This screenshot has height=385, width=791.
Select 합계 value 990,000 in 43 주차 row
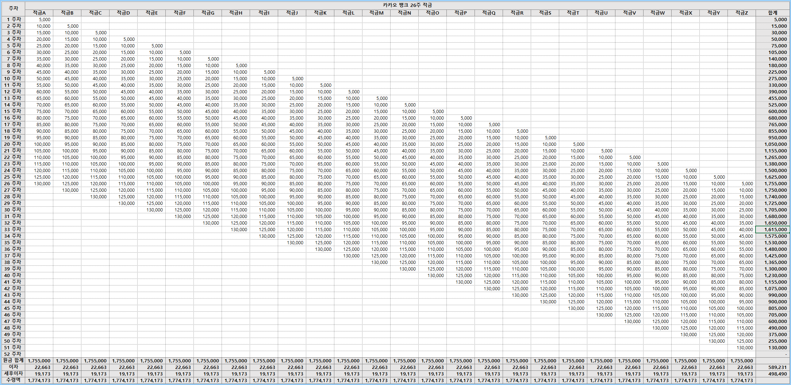pyautogui.click(x=773, y=295)
